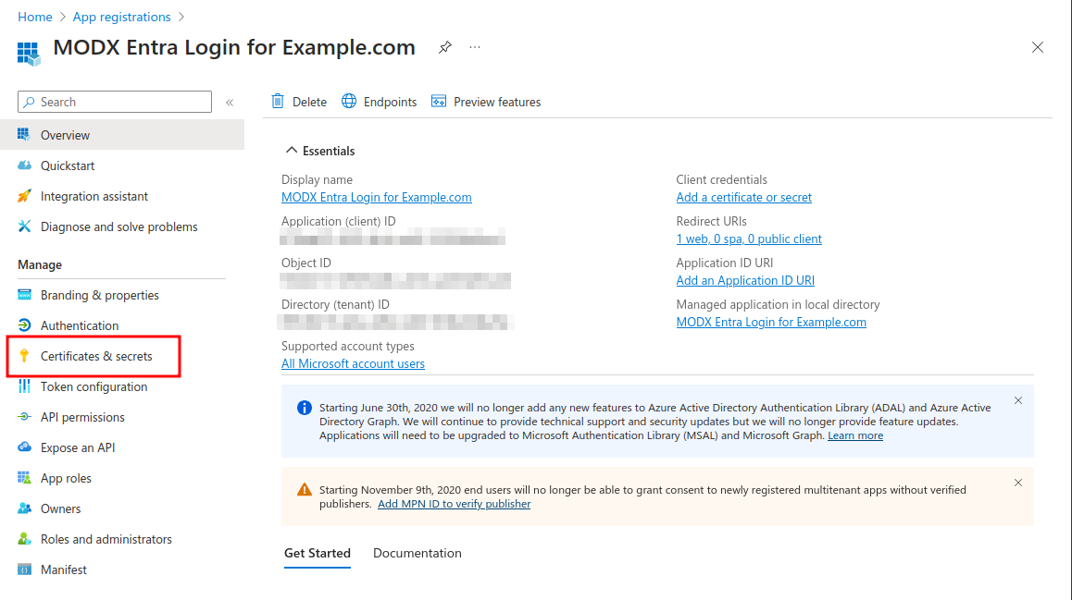Click the Diagnose wrench icon

[x=24, y=226]
